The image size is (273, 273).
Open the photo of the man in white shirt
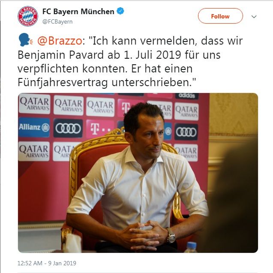point(138,173)
